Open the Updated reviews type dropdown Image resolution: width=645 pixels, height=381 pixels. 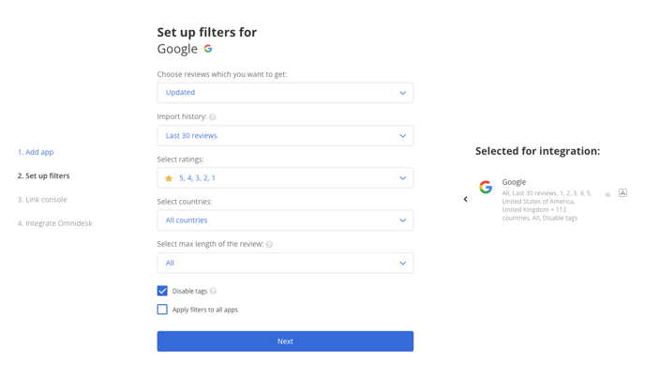click(x=285, y=93)
